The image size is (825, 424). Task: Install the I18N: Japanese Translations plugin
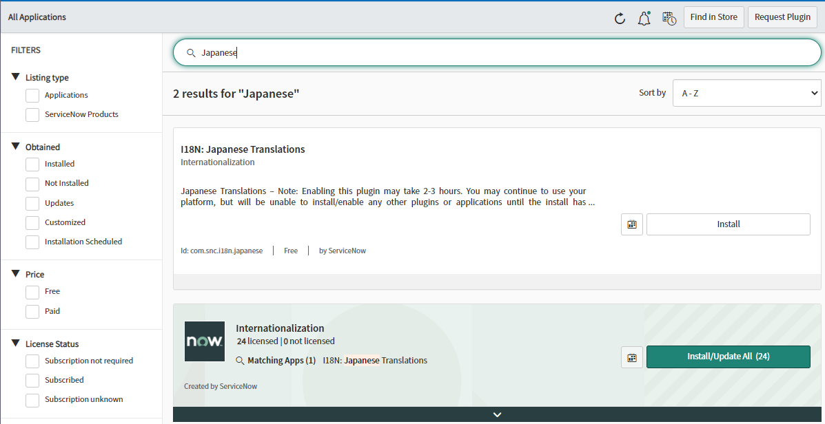729,224
